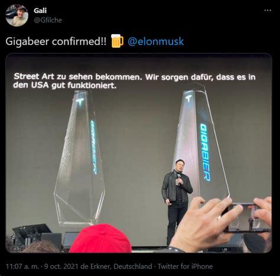The image size is (280, 276).
Task: Click the date 9 oct. 2021
Action: [61, 267]
